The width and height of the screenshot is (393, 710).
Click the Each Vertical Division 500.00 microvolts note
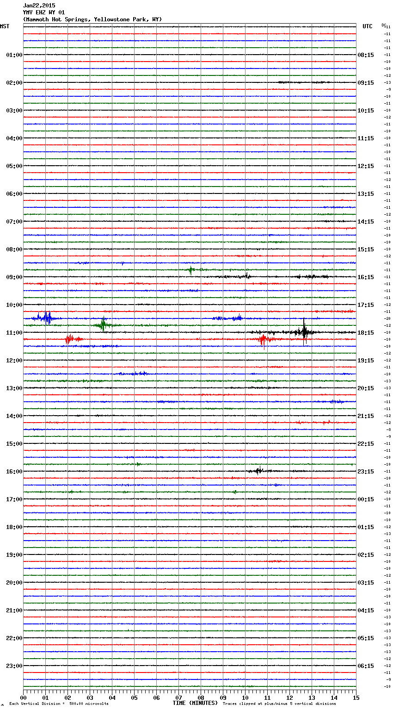[x=59, y=704]
